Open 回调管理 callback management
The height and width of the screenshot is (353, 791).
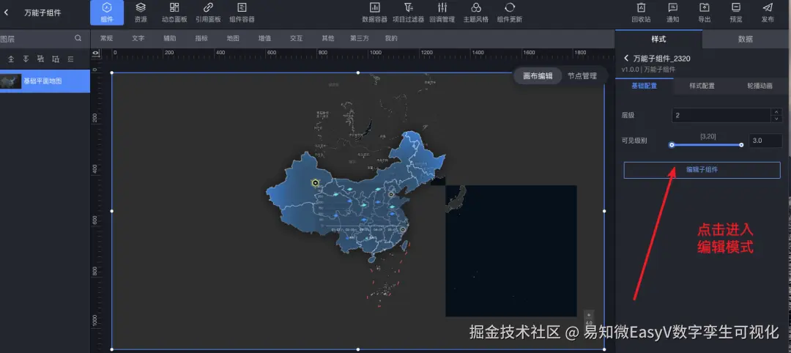[x=442, y=12]
